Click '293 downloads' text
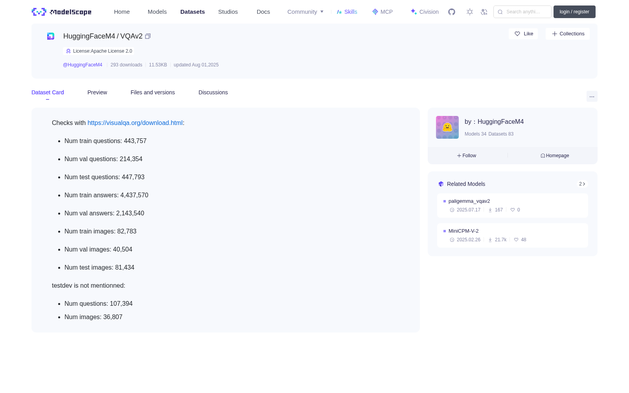The image size is (629, 393). pyautogui.click(x=126, y=65)
